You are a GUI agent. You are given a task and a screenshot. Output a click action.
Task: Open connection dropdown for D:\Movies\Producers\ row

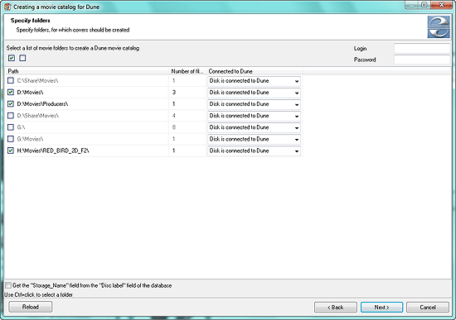254,104
